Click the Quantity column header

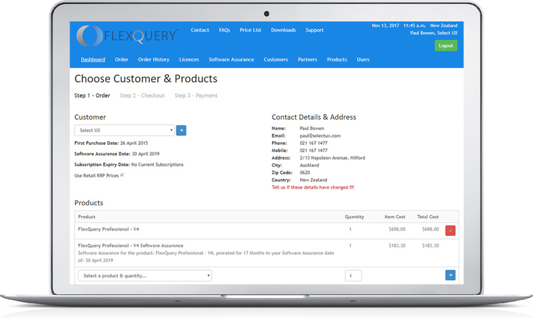[x=354, y=217]
